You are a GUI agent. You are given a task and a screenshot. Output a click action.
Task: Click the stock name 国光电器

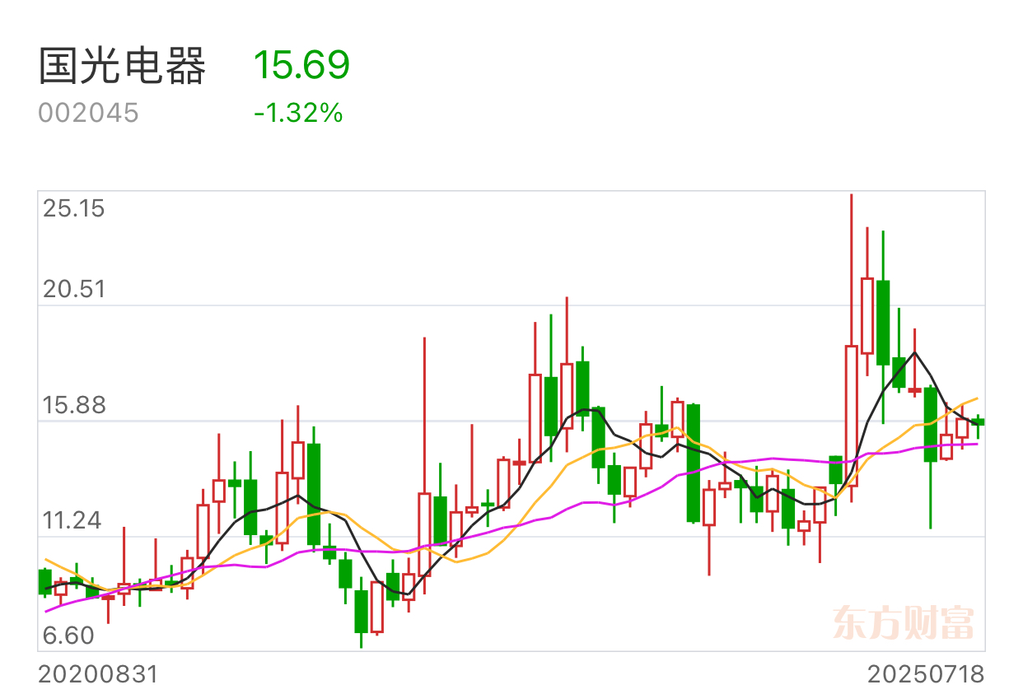[123, 66]
